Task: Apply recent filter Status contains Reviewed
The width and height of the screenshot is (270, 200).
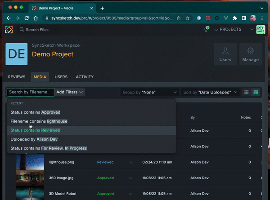Action: coord(91,130)
